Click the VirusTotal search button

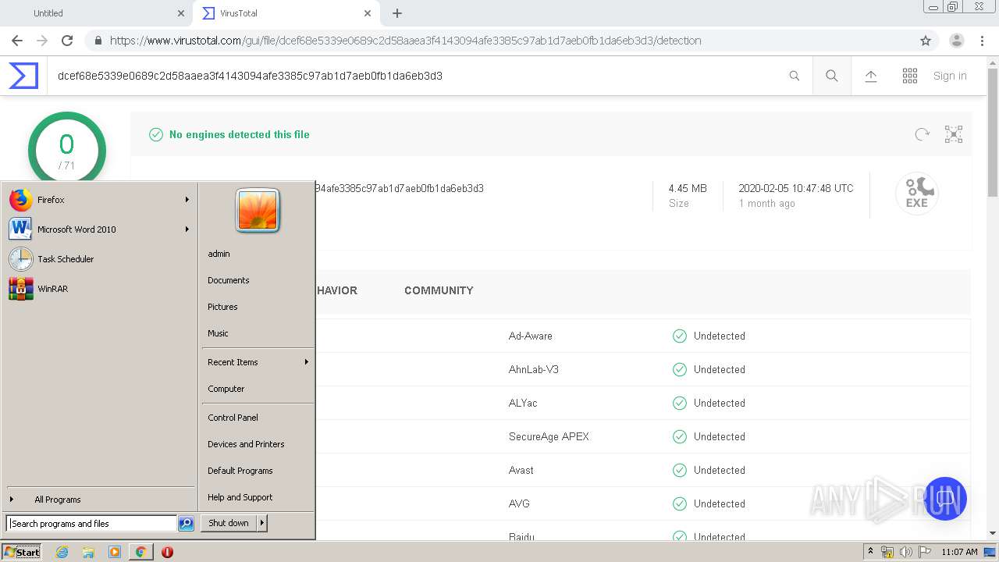tap(832, 76)
